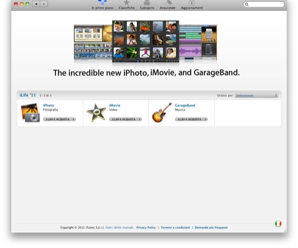Go forward with the right arrow button
The image size is (298, 248).
(44, 4)
